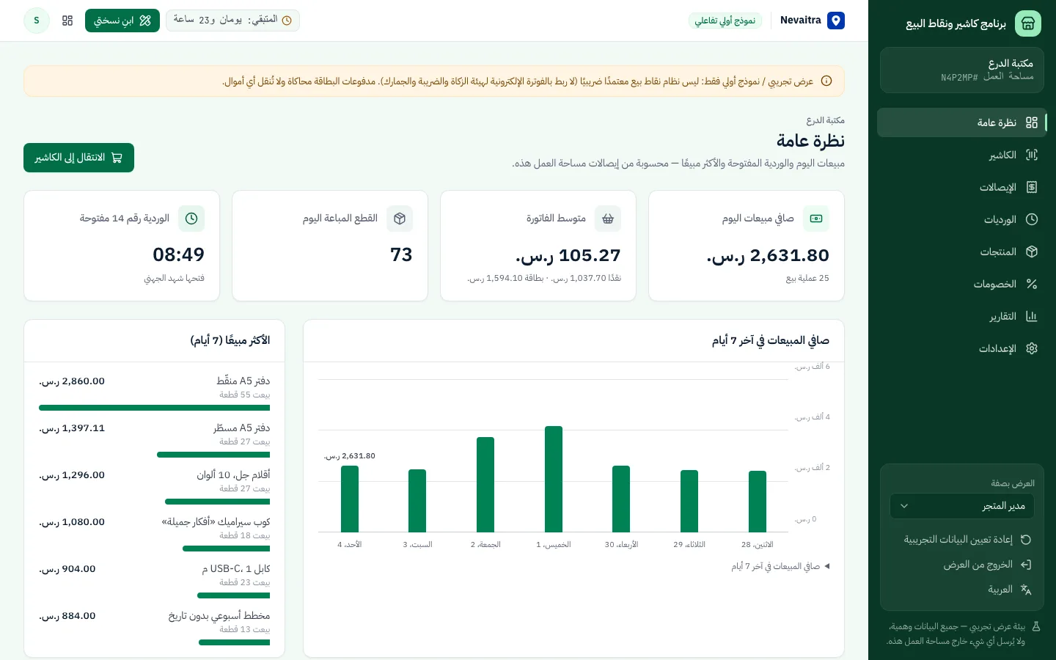
Task: Click the clock icon on the الوردية رقم 14 card
Action: [191, 219]
